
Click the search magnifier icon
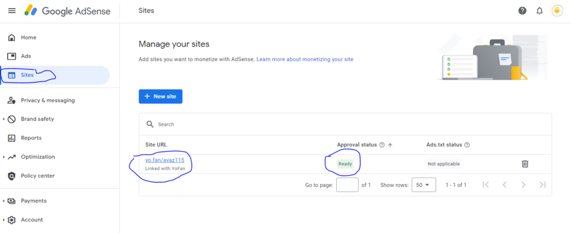(x=149, y=124)
